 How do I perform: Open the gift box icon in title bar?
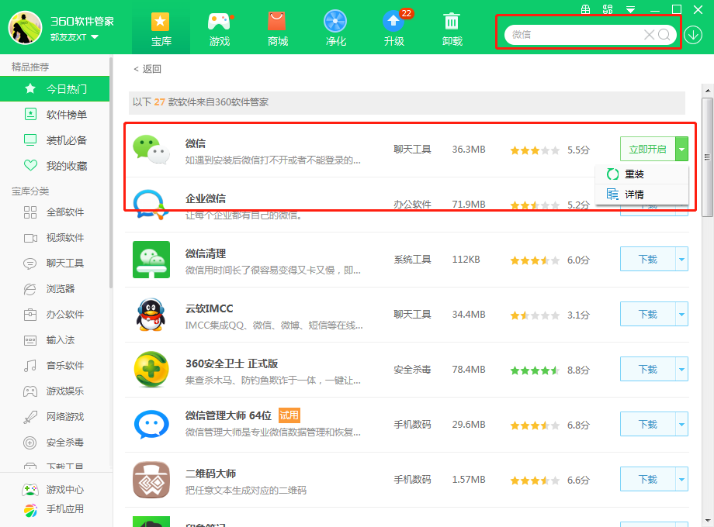586,9
